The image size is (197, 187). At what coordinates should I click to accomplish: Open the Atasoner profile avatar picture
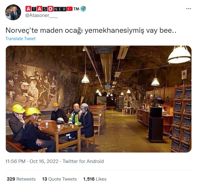[x=13, y=12]
